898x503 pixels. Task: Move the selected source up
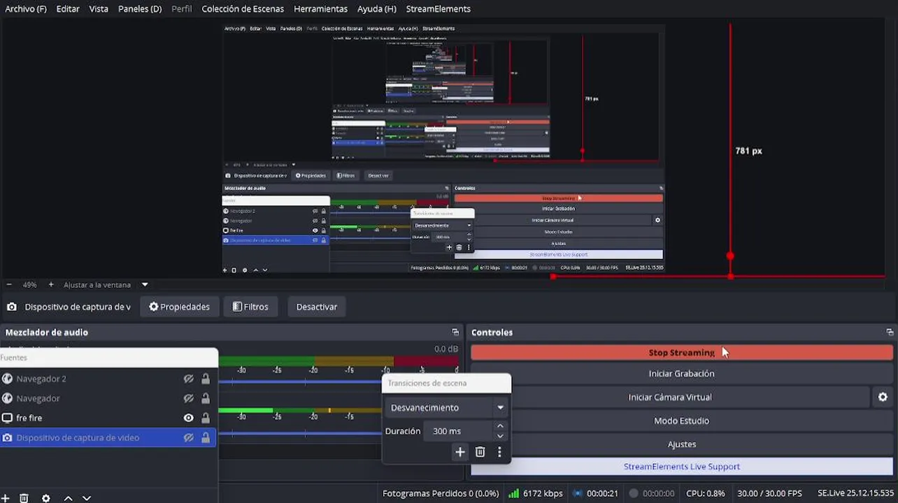[x=68, y=498]
